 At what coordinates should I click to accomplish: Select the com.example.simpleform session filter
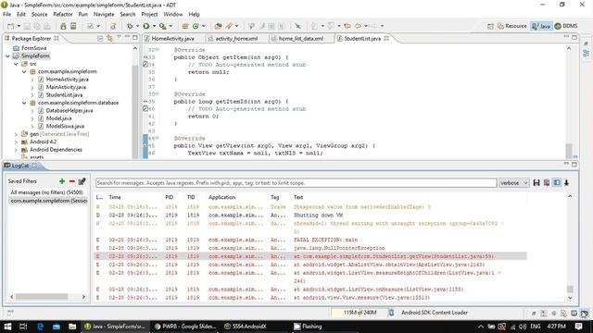click(48, 201)
